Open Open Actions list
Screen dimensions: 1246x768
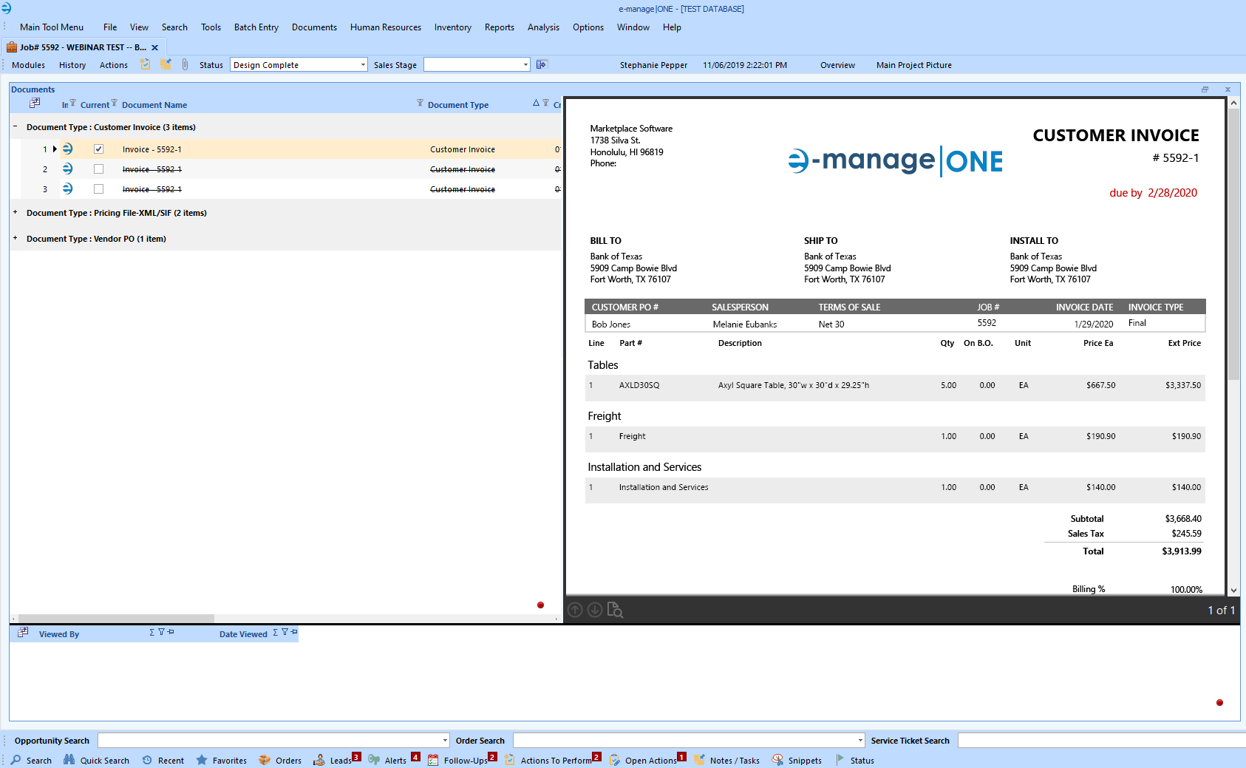click(x=647, y=760)
